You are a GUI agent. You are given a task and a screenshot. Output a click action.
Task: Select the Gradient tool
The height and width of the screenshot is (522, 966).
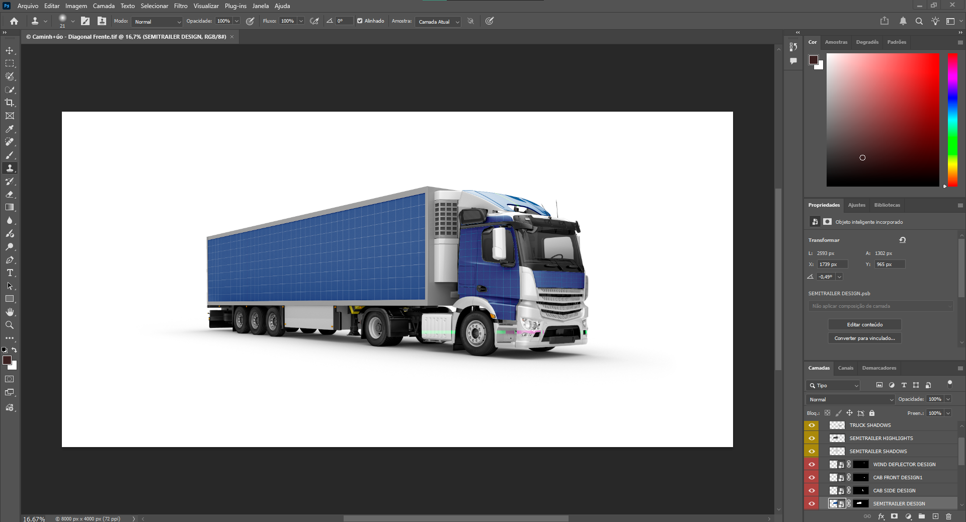[10, 207]
